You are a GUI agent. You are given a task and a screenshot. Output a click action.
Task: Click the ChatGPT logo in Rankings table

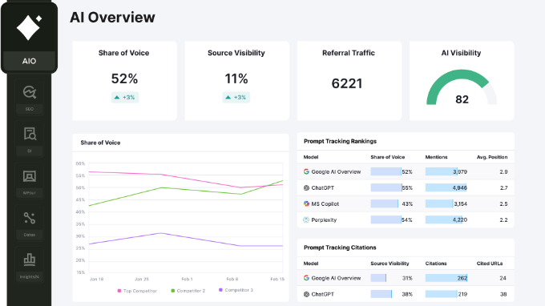coord(306,188)
